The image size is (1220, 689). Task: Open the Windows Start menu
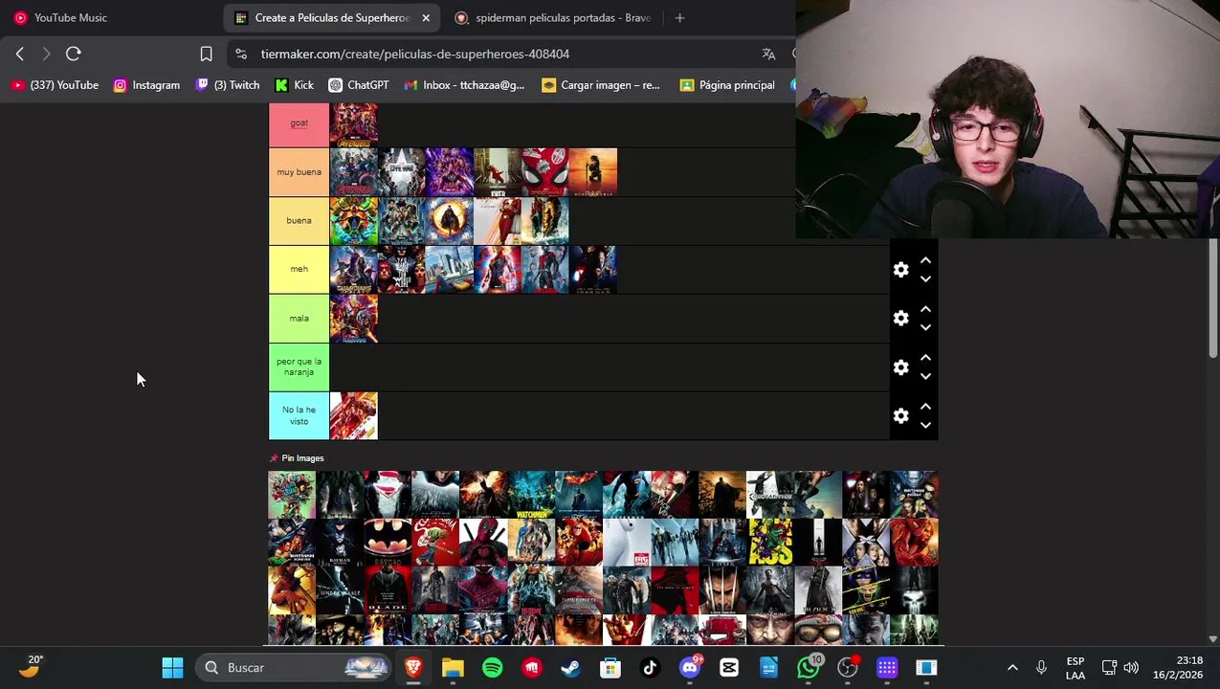(x=172, y=668)
